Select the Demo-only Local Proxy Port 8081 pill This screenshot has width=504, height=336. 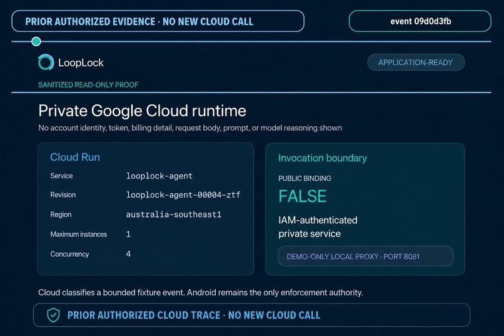pos(365,257)
